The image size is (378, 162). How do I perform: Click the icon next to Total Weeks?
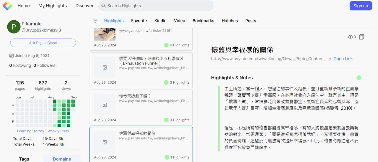click(62, 144)
